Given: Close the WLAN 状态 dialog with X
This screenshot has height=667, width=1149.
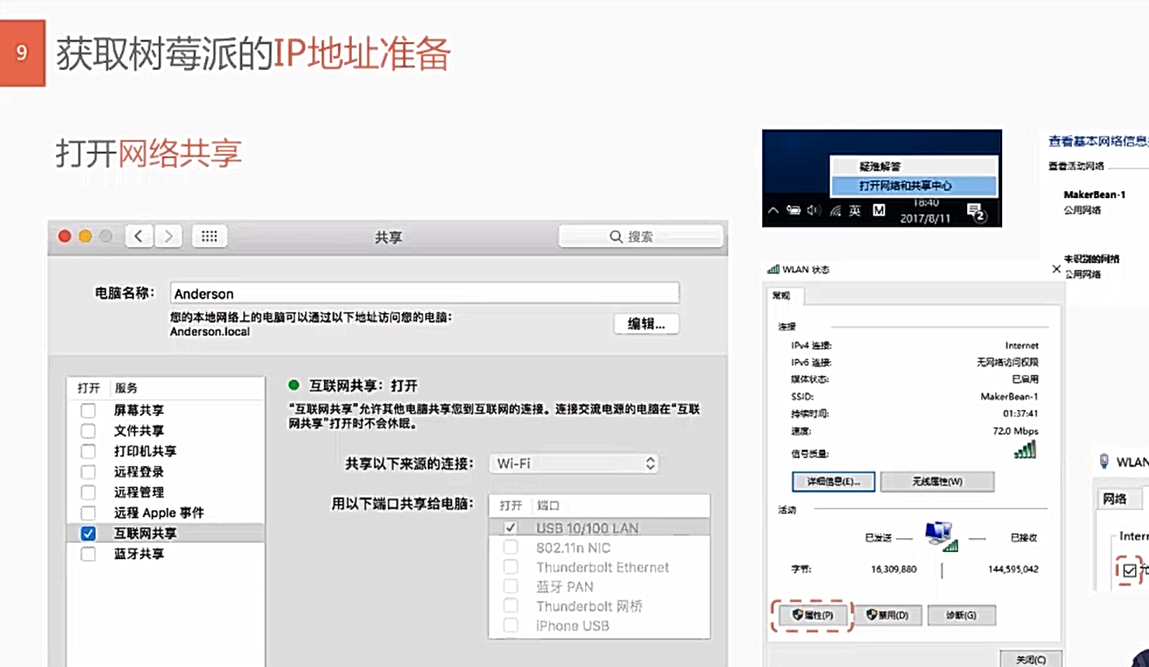Looking at the screenshot, I should coord(1056,269).
